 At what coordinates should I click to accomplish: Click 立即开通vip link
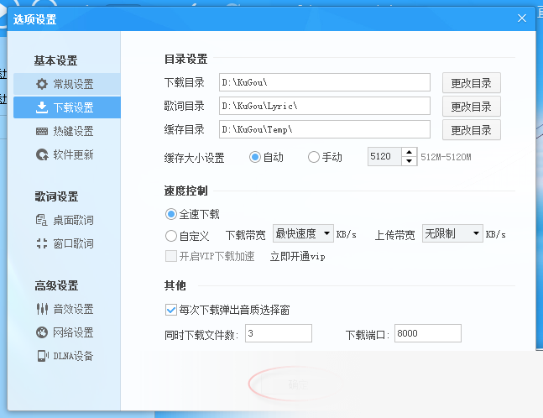click(297, 257)
